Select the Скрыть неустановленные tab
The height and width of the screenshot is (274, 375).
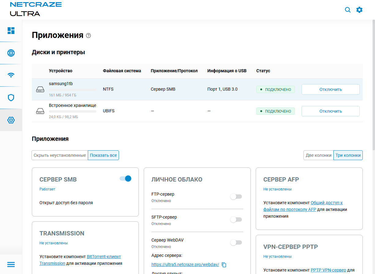pyautogui.click(x=60, y=155)
